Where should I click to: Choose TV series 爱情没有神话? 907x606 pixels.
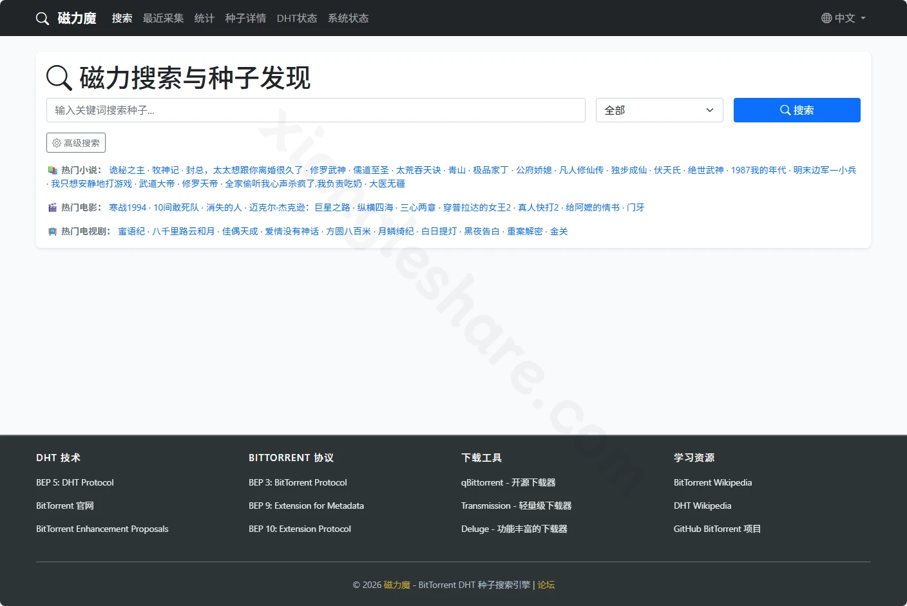[292, 231]
